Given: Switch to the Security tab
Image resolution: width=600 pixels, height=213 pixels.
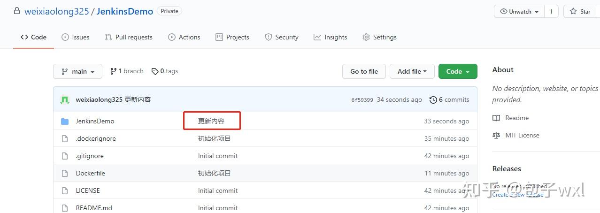Looking at the screenshot, I should coord(282,37).
